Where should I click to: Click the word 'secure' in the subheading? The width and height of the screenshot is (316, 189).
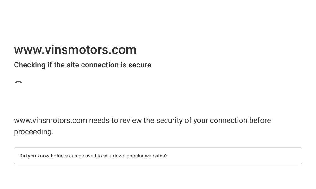pos(140,65)
